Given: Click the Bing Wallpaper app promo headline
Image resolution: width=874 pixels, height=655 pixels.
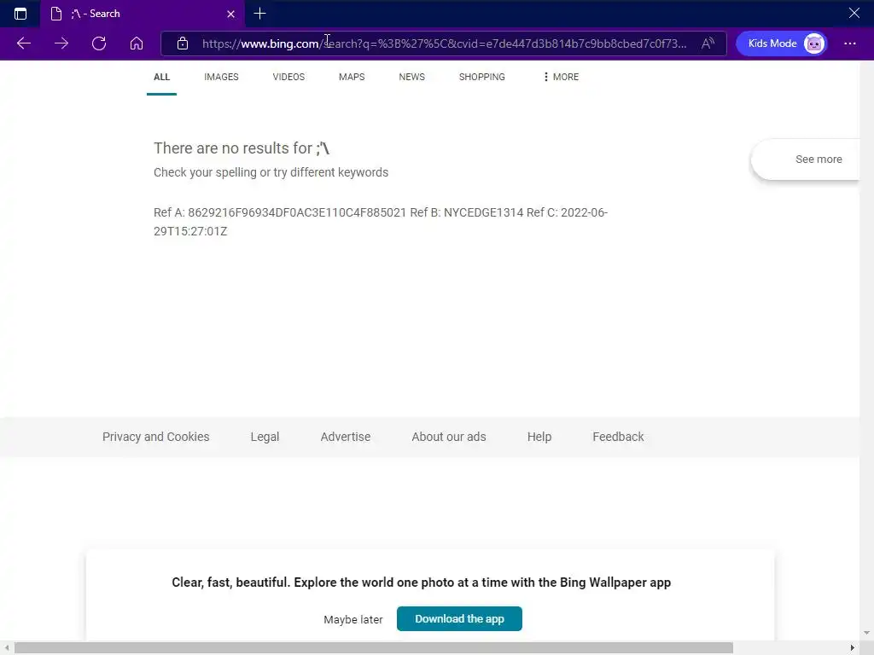Looking at the screenshot, I should (422, 583).
